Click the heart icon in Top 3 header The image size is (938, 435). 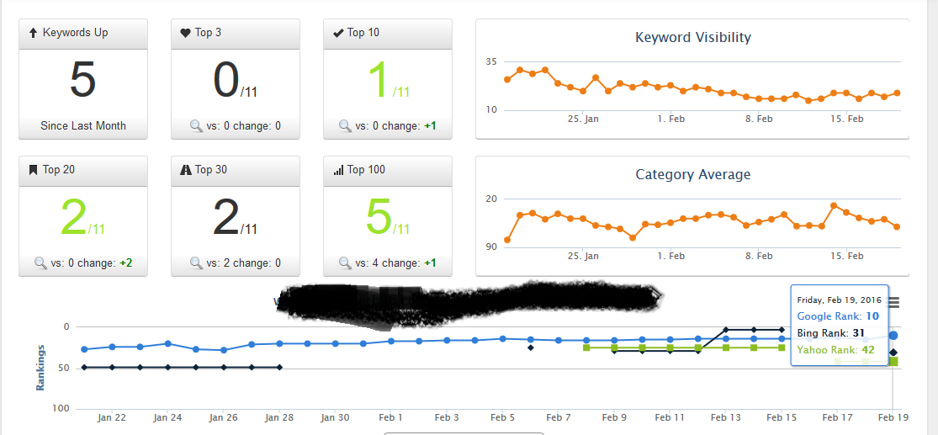click(185, 33)
